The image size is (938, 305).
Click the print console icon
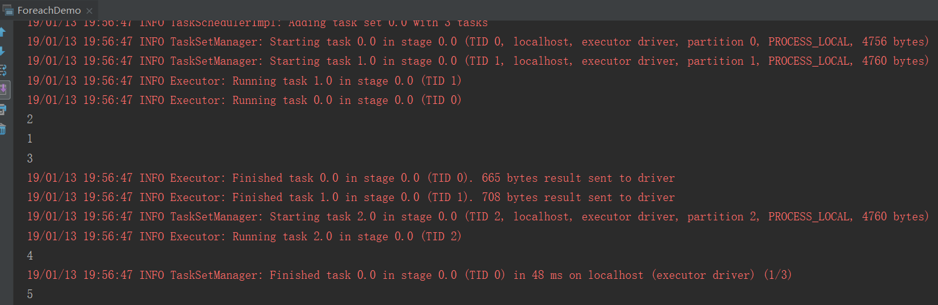[2, 110]
